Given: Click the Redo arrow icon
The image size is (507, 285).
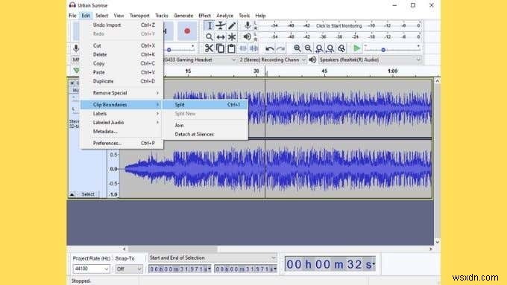Looking at the screenshot, I should [280, 48].
